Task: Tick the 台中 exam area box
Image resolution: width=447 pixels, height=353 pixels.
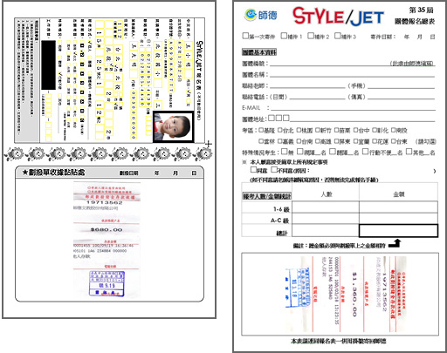Action: pos(355,130)
